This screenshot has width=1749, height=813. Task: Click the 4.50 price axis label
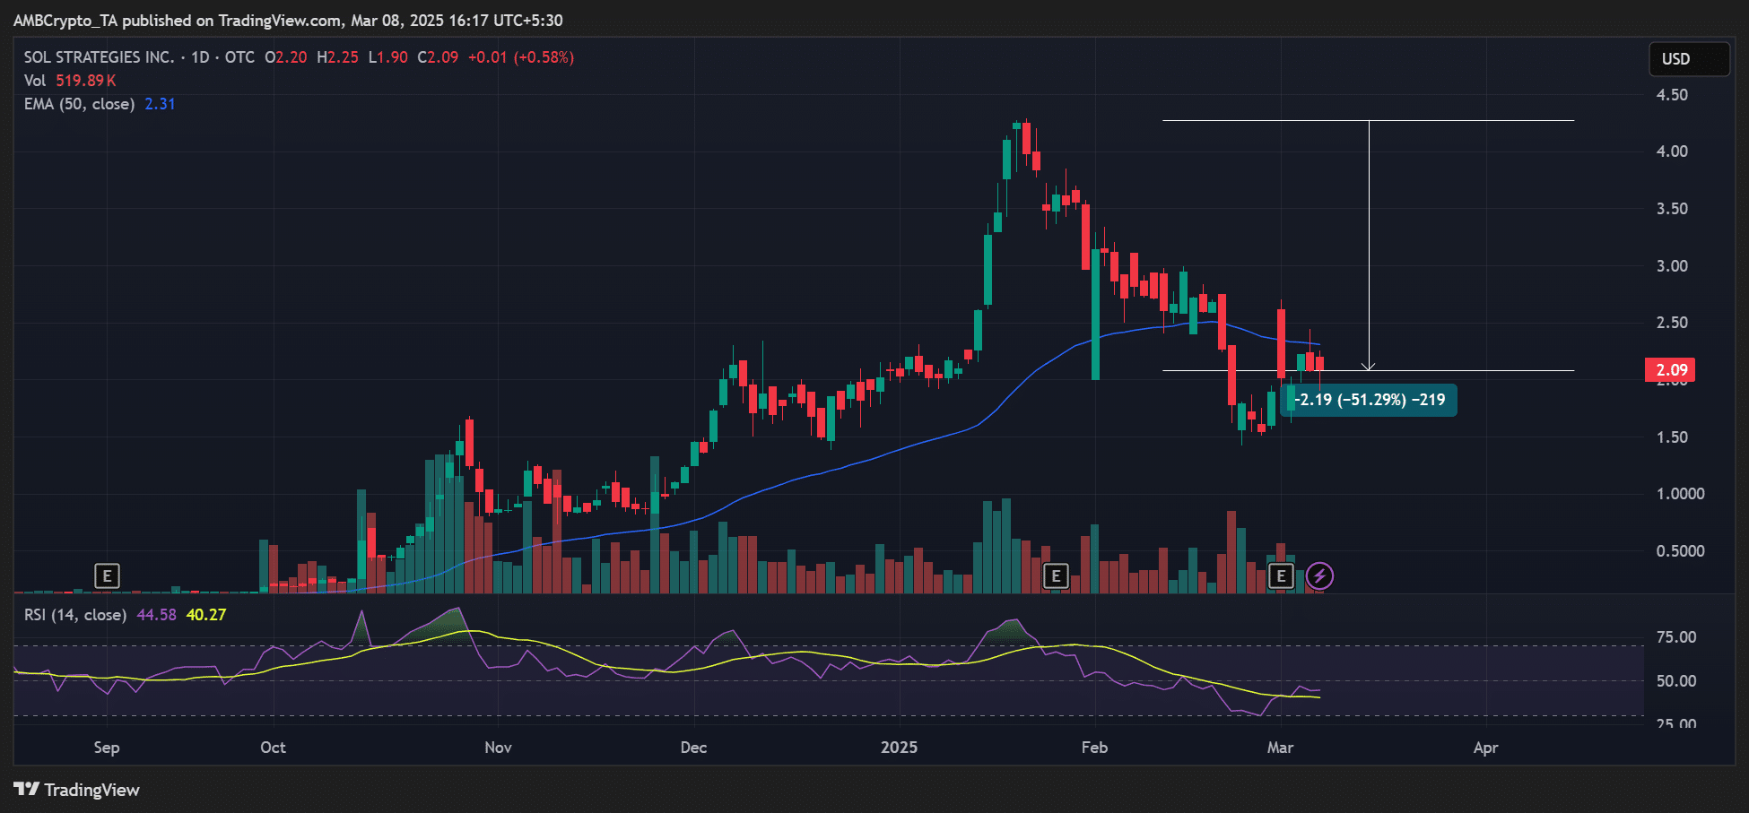coord(1672,95)
